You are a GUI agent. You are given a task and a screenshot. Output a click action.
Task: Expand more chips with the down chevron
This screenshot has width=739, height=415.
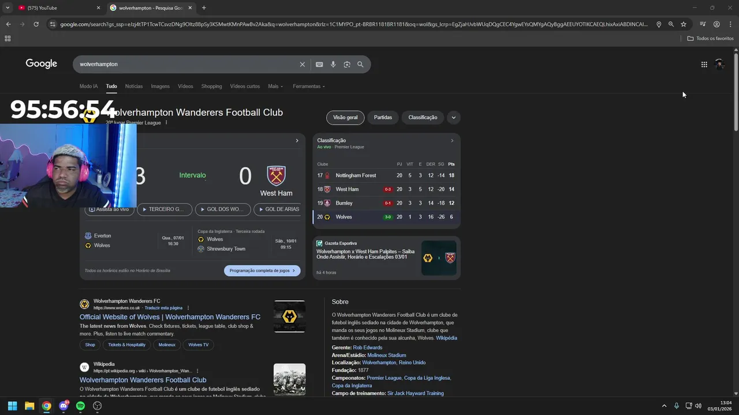[453, 118]
